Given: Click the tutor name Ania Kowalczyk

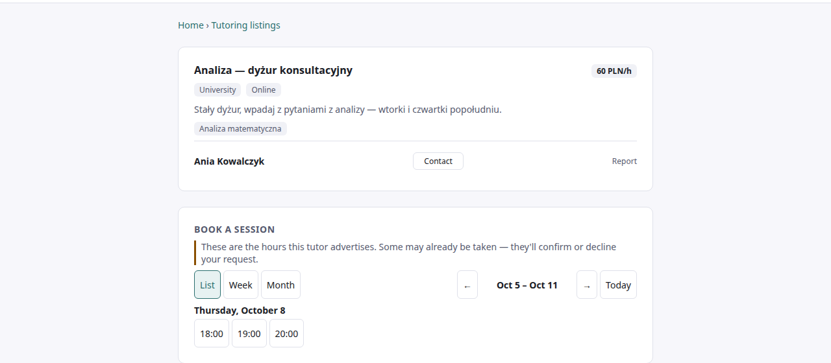Looking at the screenshot, I should click(229, 161).
